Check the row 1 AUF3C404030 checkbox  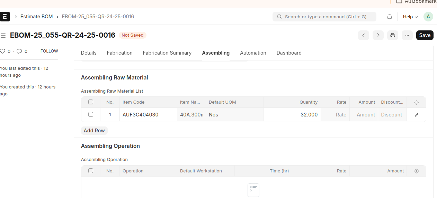pyautogui.click(x=91, y=114)
